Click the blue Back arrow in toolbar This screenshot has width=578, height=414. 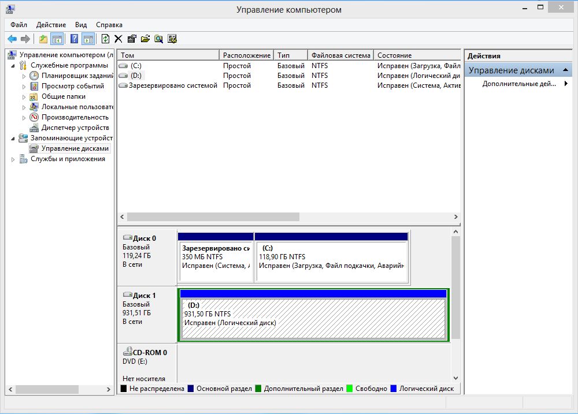[12, 39]
